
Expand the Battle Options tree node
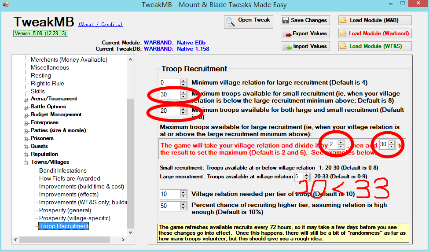click(26, 107)
